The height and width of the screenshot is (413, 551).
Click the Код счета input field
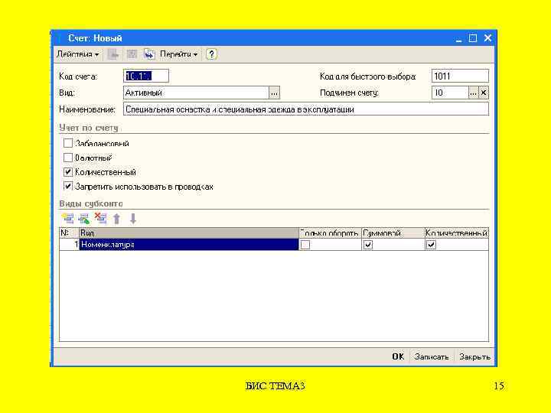pos(146,76)
